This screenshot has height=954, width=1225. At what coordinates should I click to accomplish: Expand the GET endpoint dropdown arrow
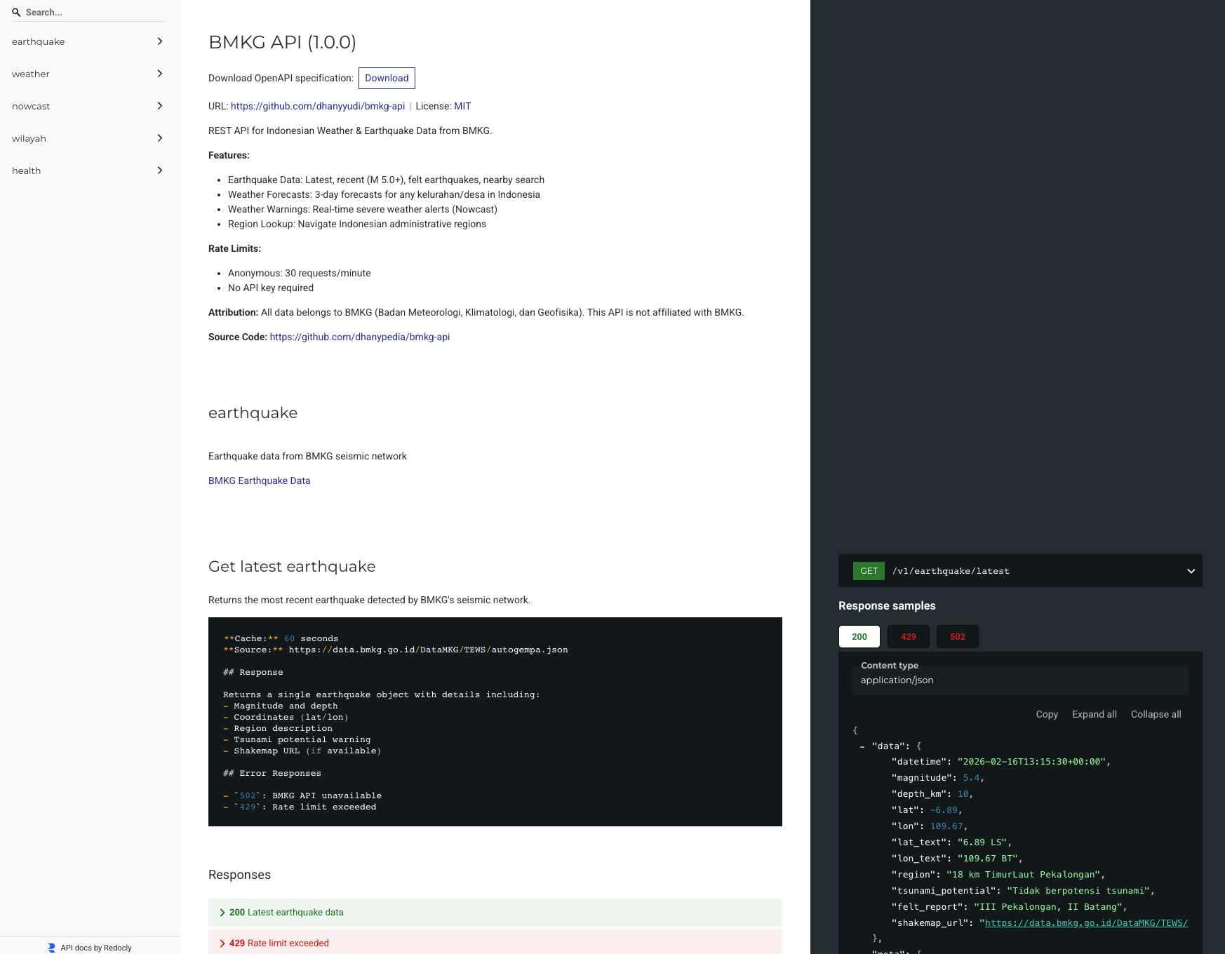1191,571
